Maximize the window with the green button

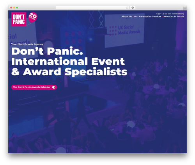click(x=17, y=8)
